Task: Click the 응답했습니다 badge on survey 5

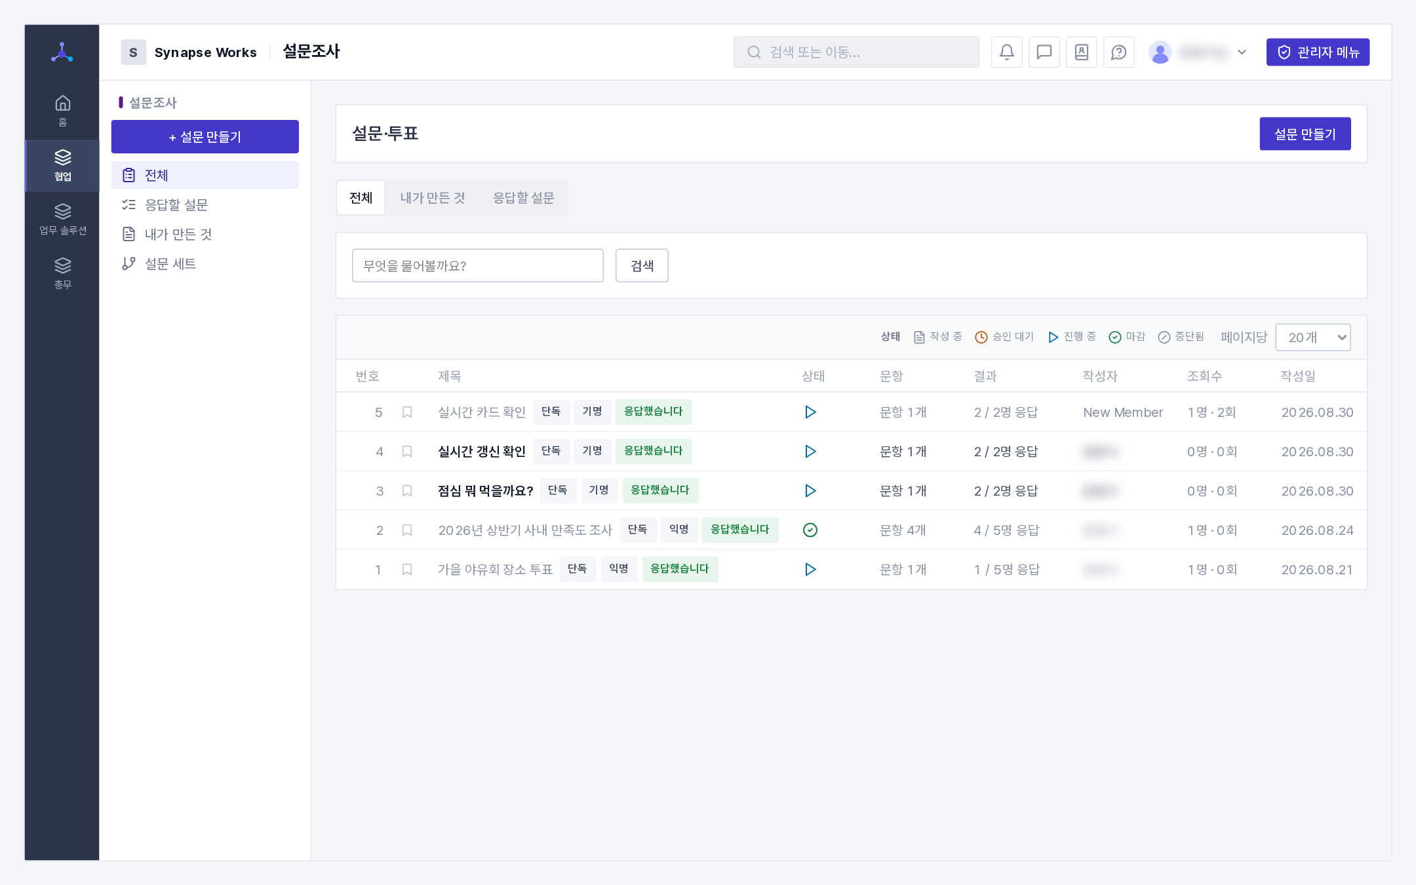Action: (x=654, y=412)
